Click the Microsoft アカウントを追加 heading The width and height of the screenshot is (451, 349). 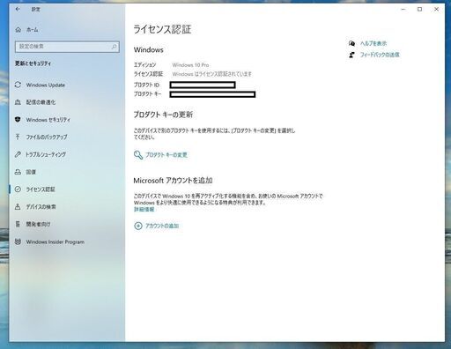[173, 181]
